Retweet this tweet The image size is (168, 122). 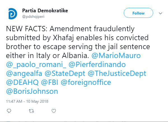(x=31, y=111)
